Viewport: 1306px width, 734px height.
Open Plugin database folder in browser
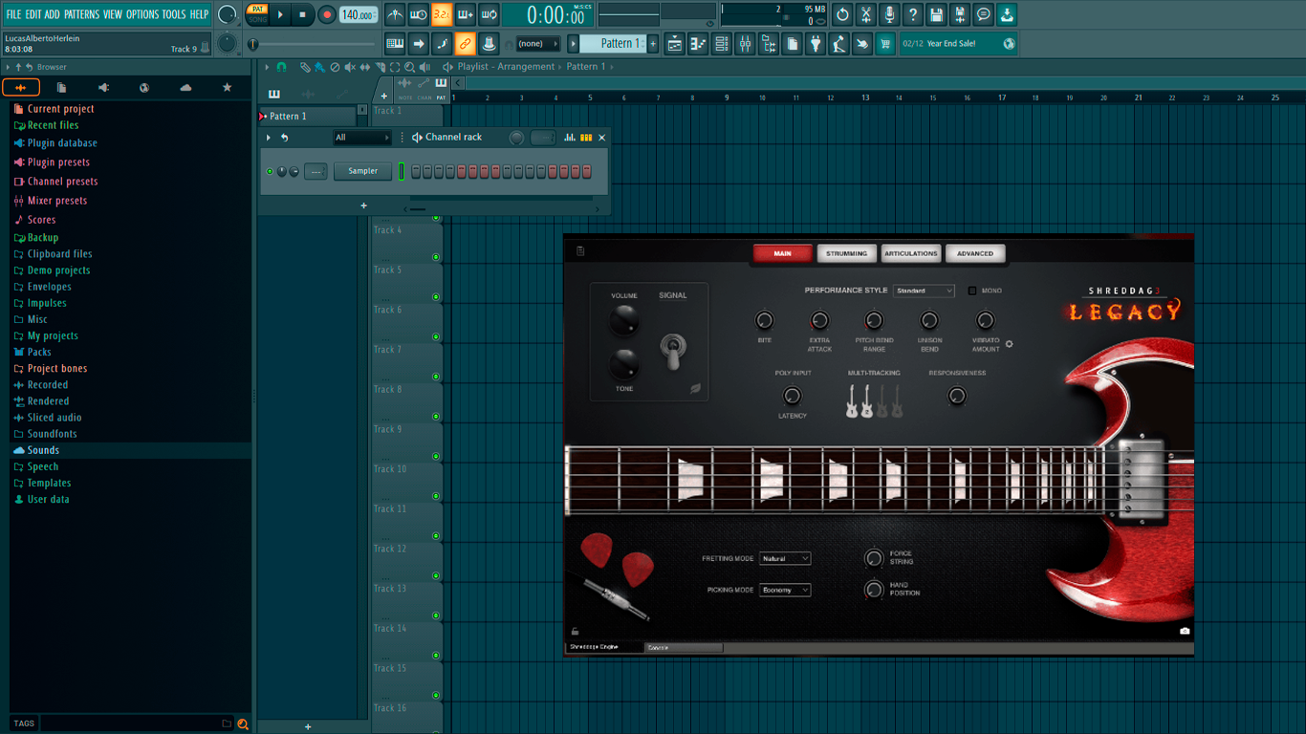[62, 143]
